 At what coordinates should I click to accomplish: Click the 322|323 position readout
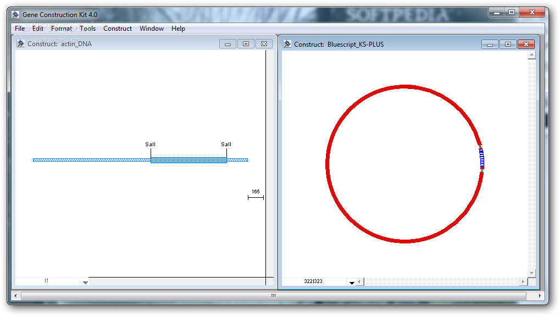tap(313, 281)
